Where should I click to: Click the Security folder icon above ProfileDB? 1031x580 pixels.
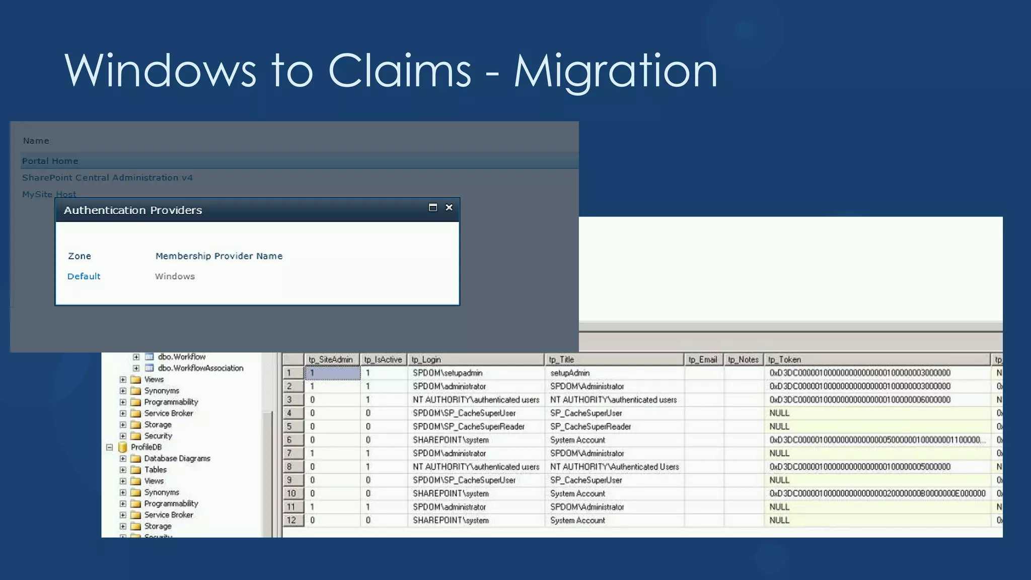pyautogui.click(x=135, y=436)
